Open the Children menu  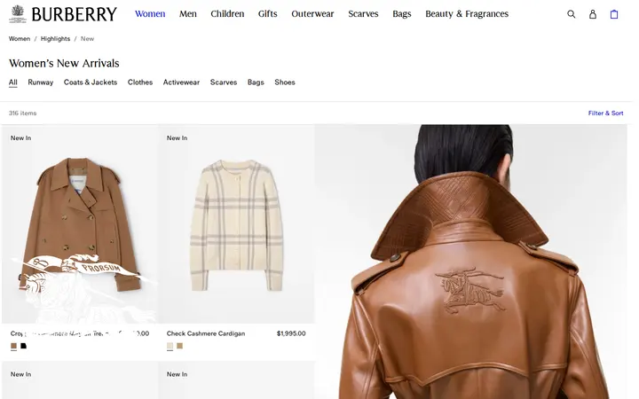(227, 14)
